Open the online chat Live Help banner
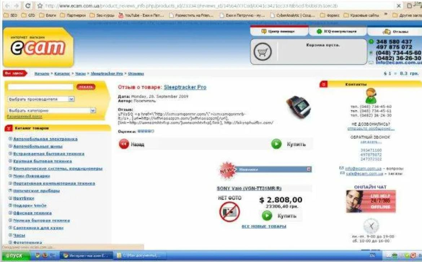Screen dimensions: 422x262 pyautogui.click(x=370, y=201)
